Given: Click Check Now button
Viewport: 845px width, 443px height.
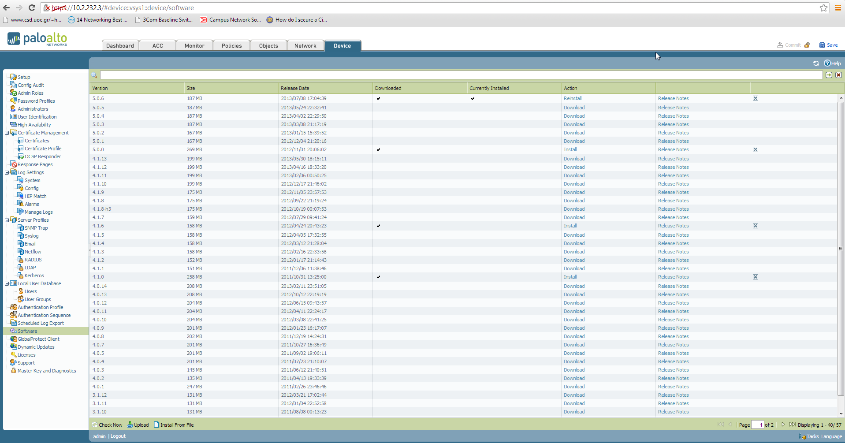Looking at the screenshot, I should coord(107,425).
